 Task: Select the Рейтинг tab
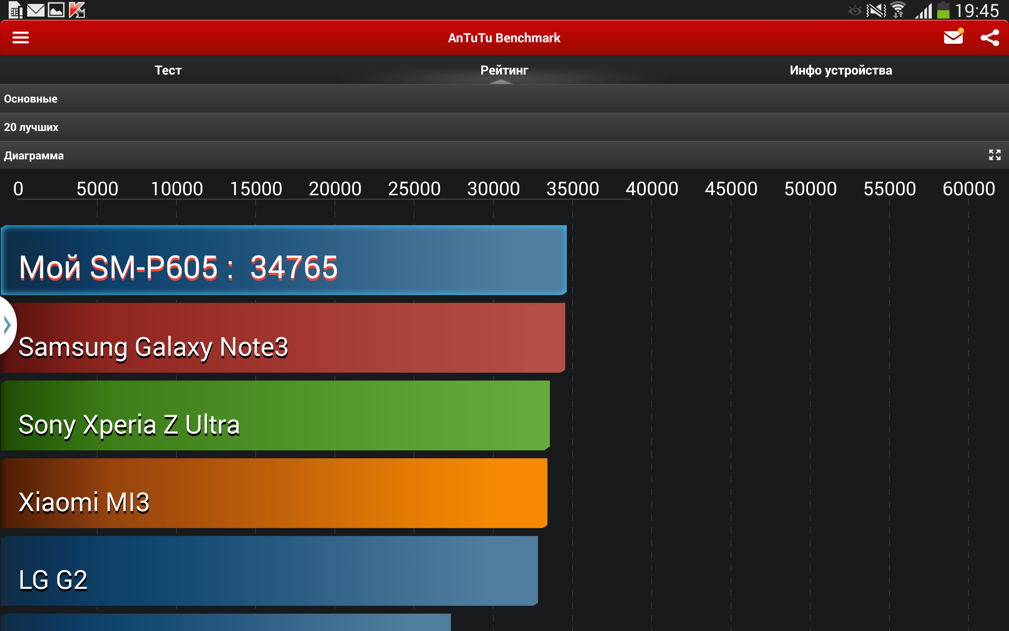click(504, 70)
